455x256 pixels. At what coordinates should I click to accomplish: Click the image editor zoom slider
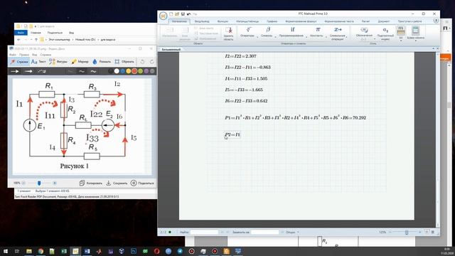(39, 183)
